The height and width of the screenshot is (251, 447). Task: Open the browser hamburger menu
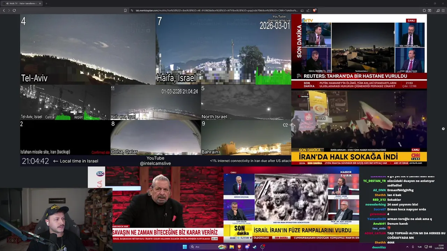[x=443, y=10]
